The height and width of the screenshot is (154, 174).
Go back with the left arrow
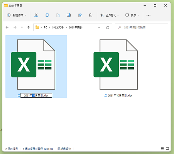pyautogui.click(x=7, y=27)
